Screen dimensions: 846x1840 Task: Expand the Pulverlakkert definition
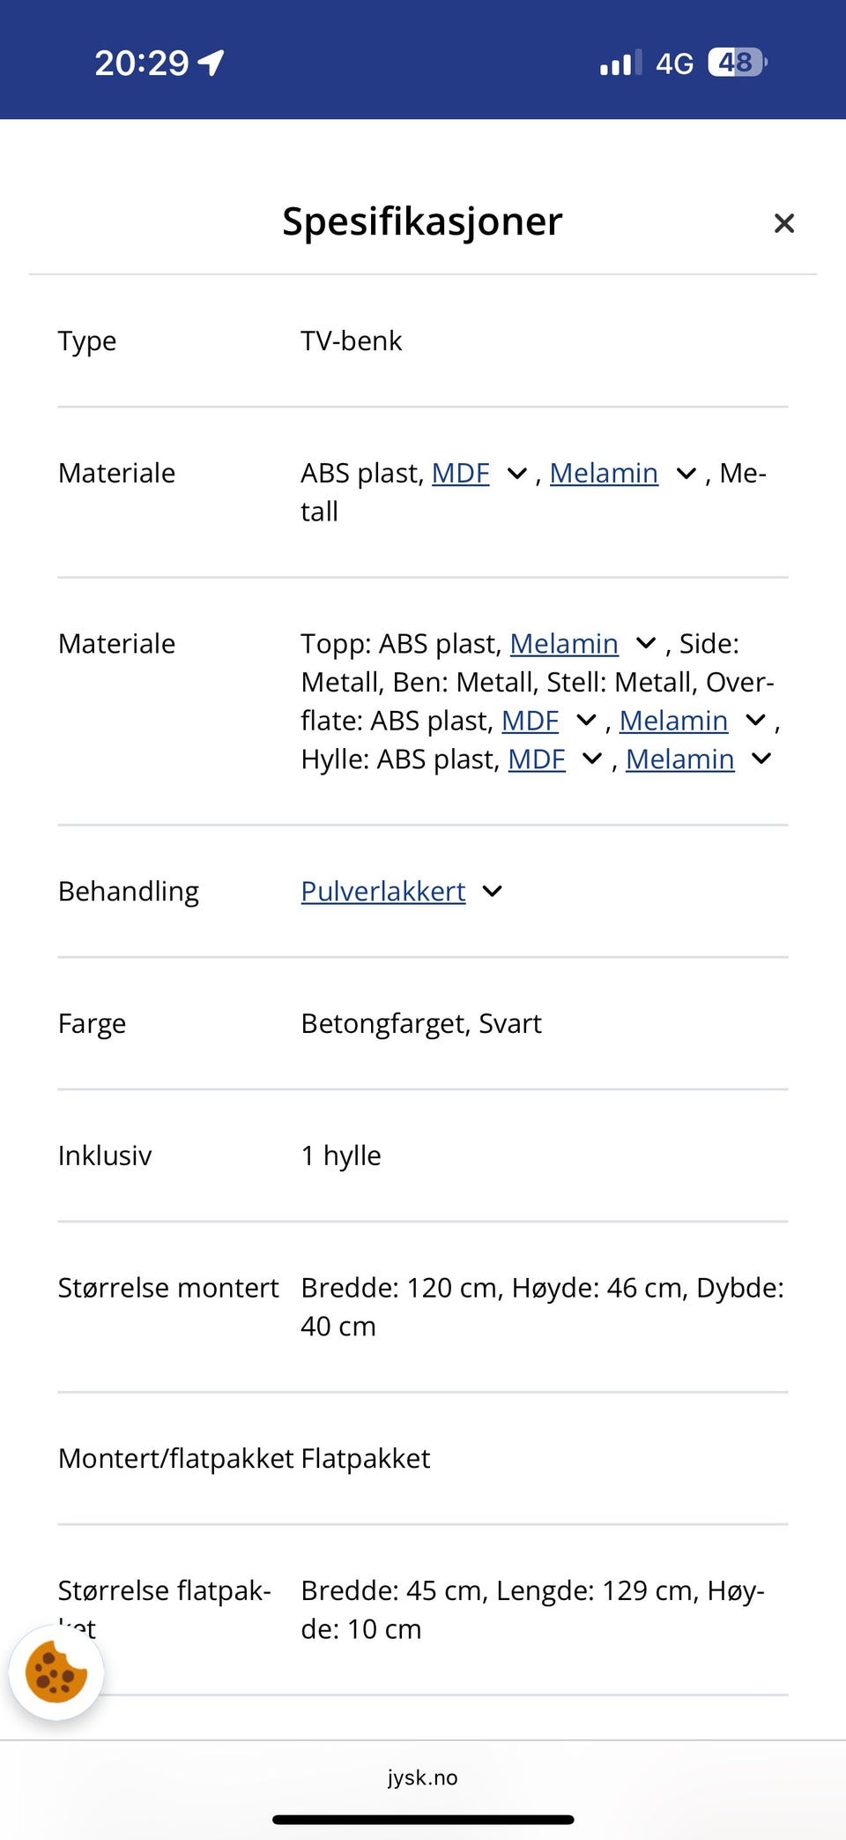(492, 892)
